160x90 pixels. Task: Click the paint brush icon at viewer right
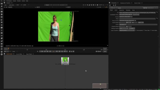coord(106,7)
